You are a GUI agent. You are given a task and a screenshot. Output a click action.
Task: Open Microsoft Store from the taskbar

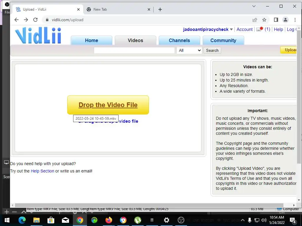pyautogui.click(x=51, y=220)
